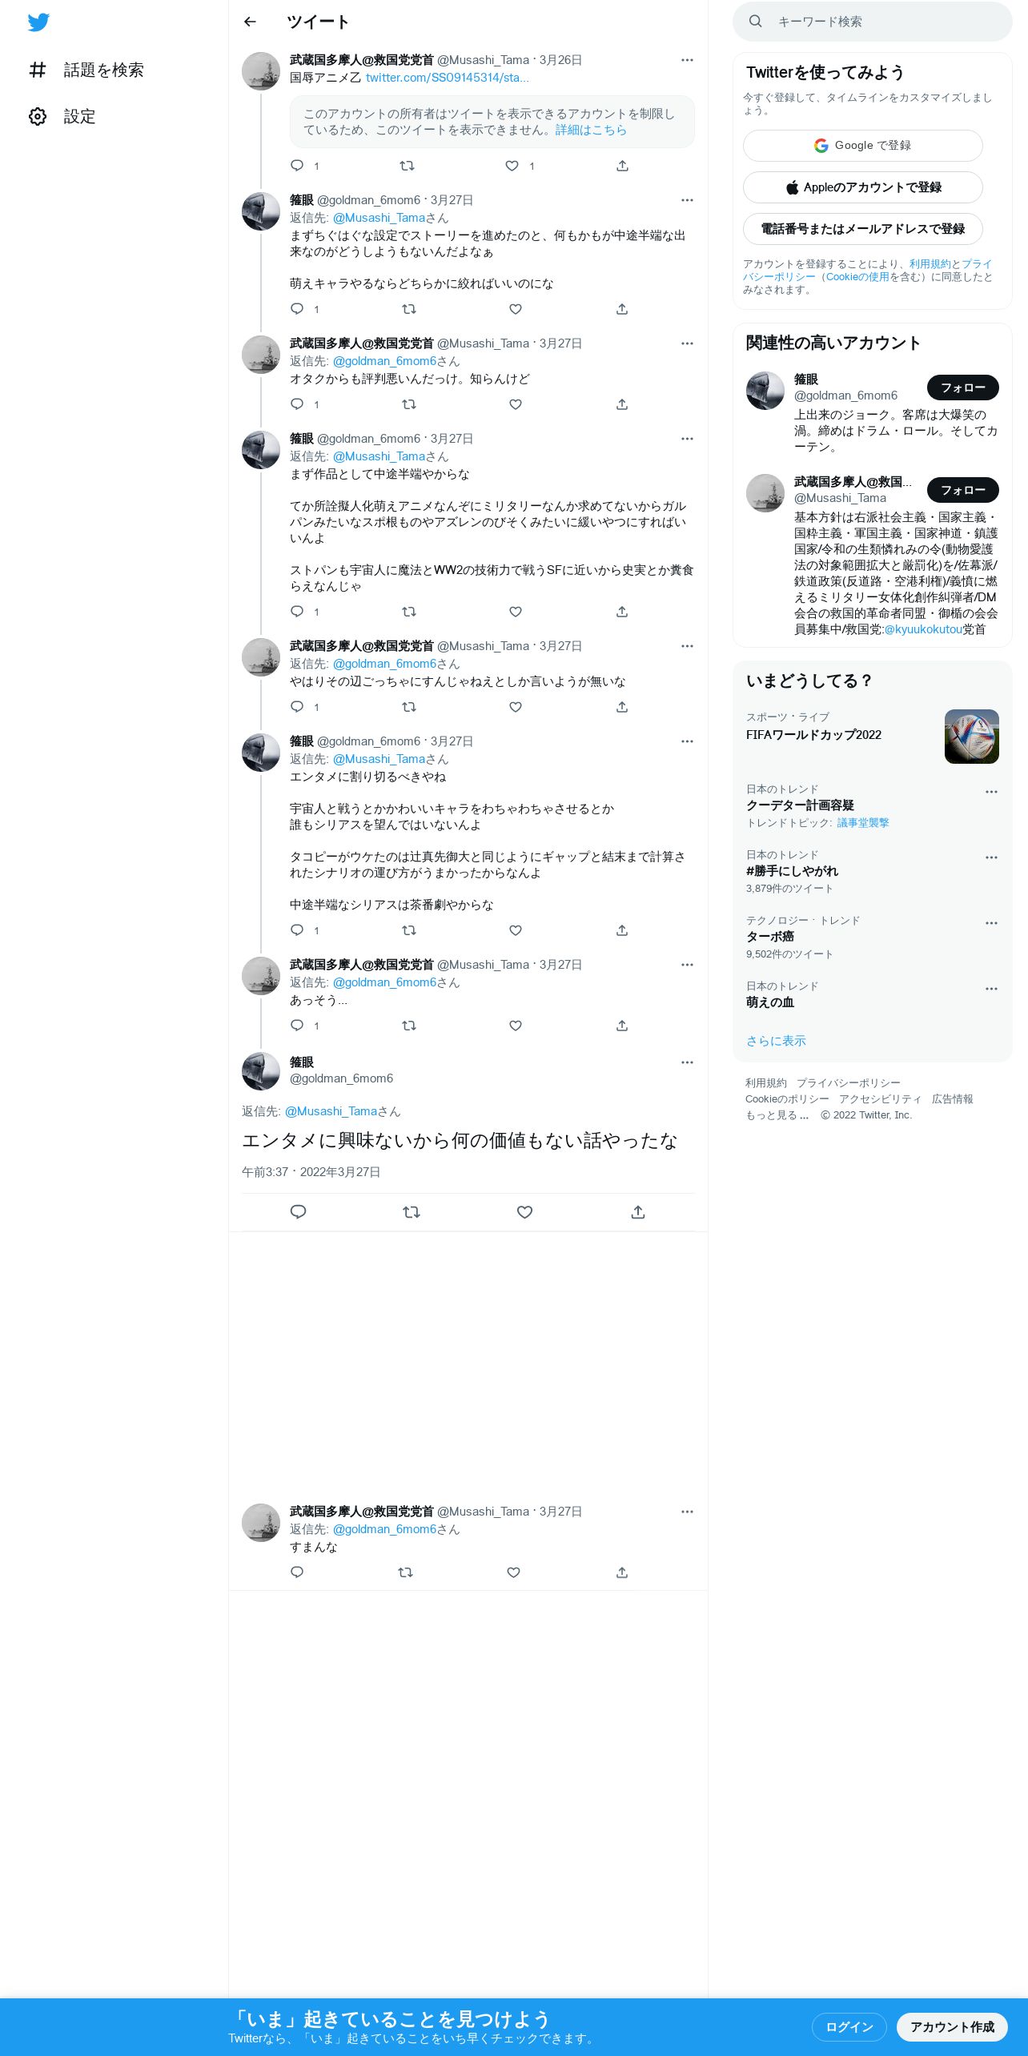Open FIFA World Cup 2022 ball thumbnail
The height and width of the screenshot is (2056, 1028).
[x=971, y=737]
